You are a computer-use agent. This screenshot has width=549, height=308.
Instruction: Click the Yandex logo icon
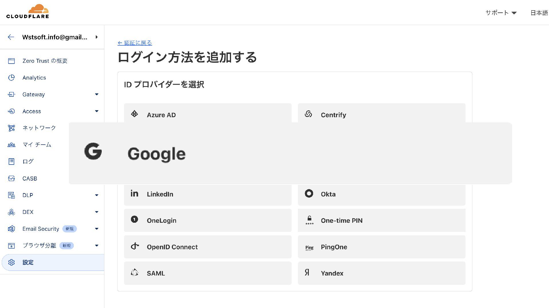pyautogui.click(x=307, y=273)
